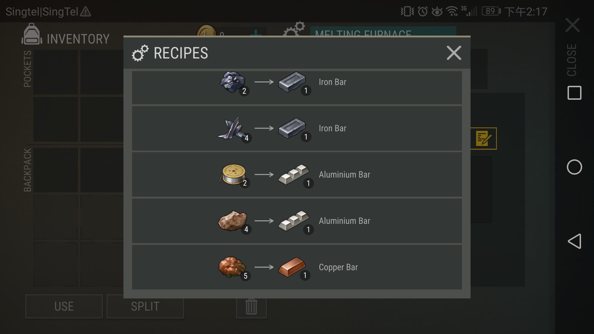The image size is (594, 334).
Task: Select the wire spool ingredient icon
Action: click(233, 174)
